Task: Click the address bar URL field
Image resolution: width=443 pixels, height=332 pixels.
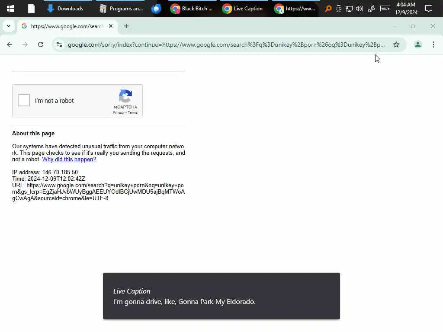Action: (x=226, y=45)
